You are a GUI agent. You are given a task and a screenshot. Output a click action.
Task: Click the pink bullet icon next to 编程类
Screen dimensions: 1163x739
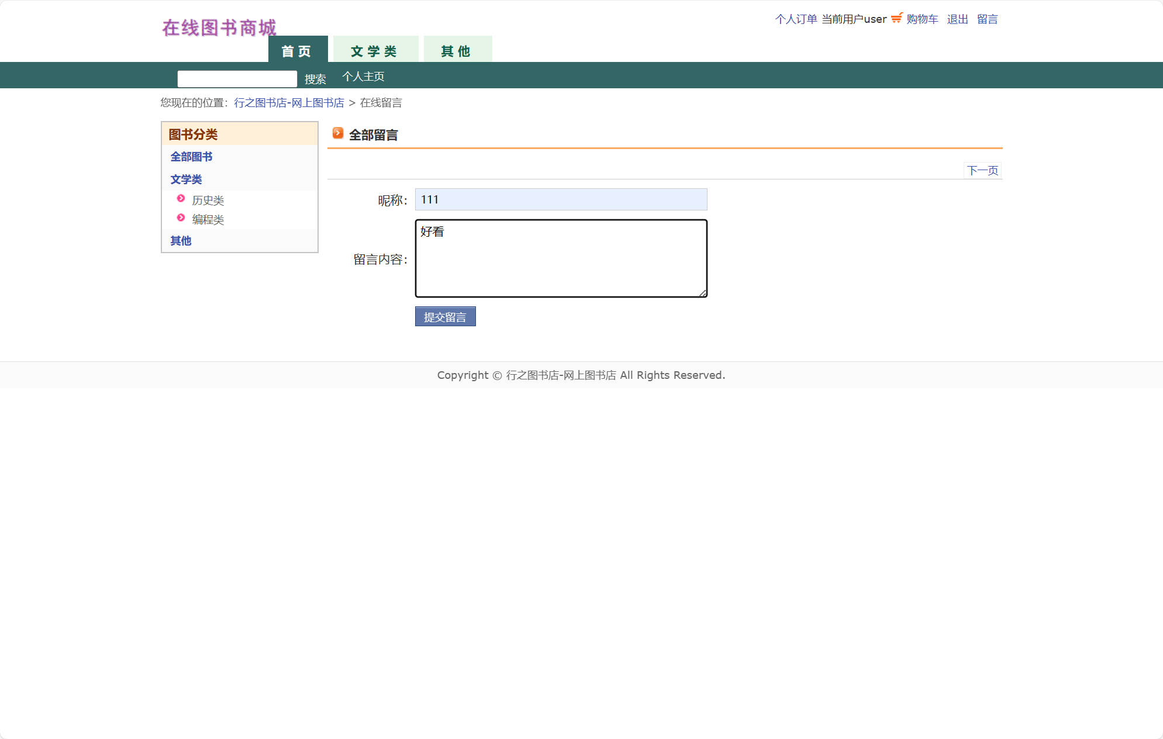click(x=180, y=219)
